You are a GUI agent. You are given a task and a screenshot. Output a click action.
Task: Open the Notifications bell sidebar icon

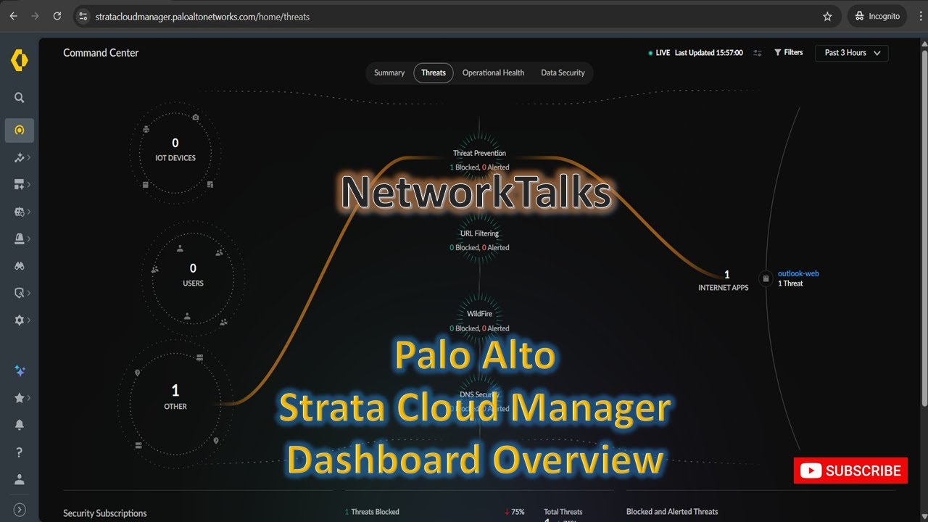click(20, 425)
